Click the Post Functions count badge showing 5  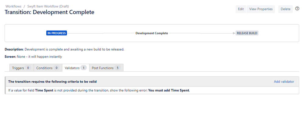tap(118, 68)
